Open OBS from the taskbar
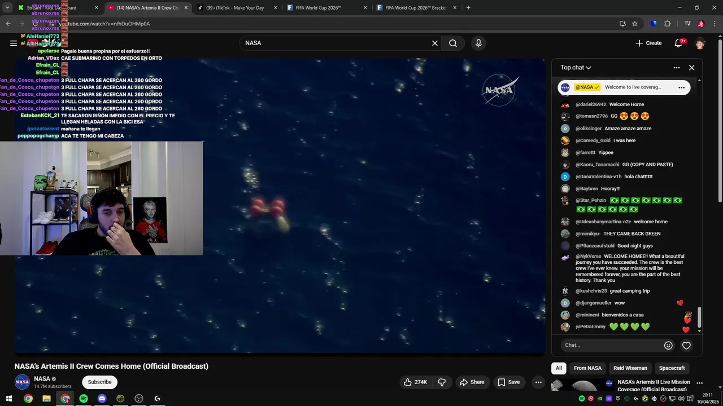Screen dimensions: 723x406 (x=139, y=399)
